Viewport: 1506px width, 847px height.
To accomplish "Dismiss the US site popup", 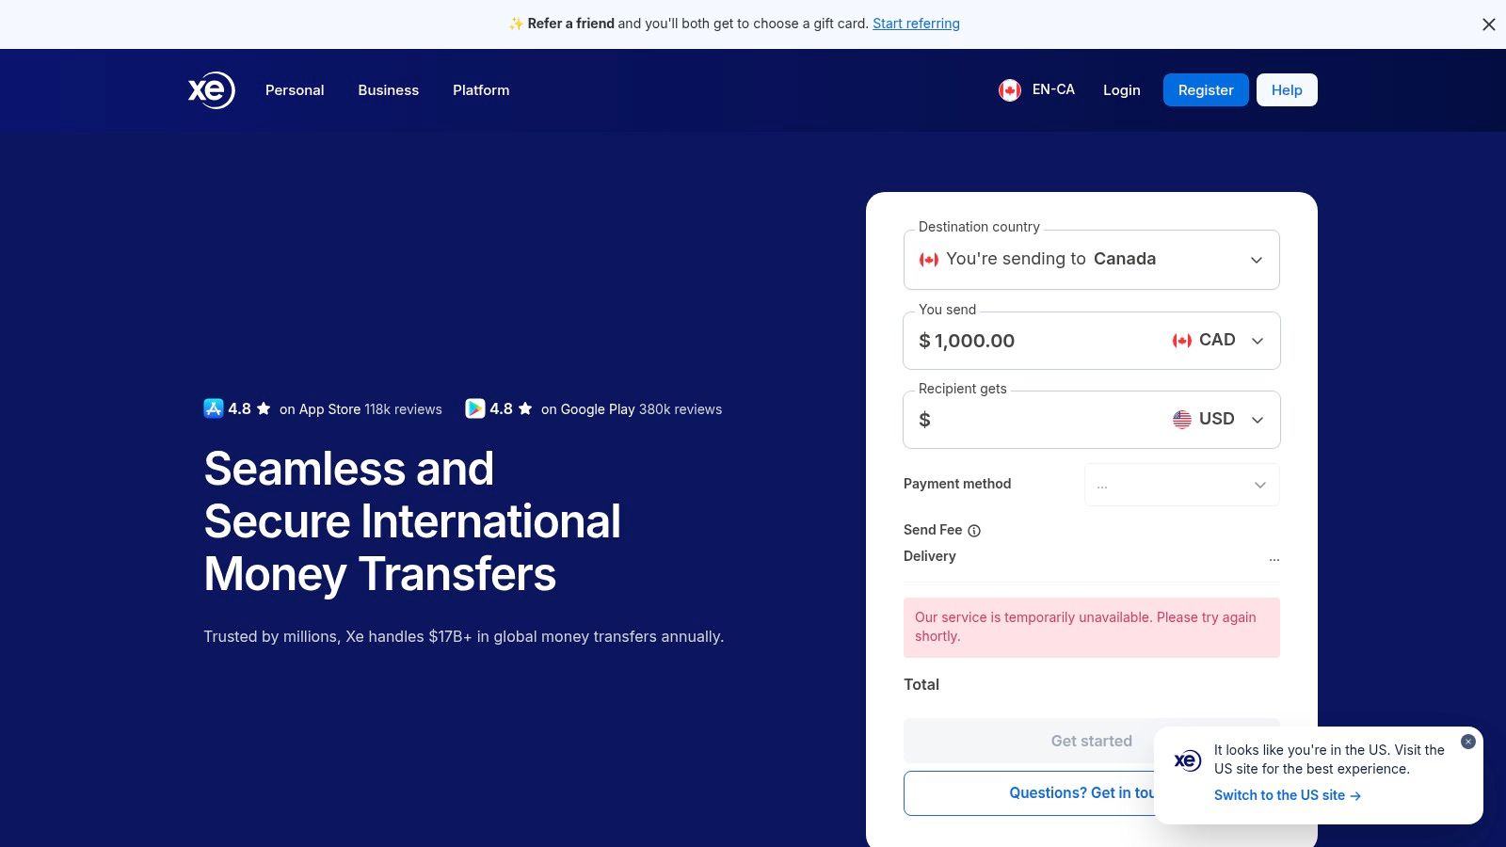I will point(1468,742).
